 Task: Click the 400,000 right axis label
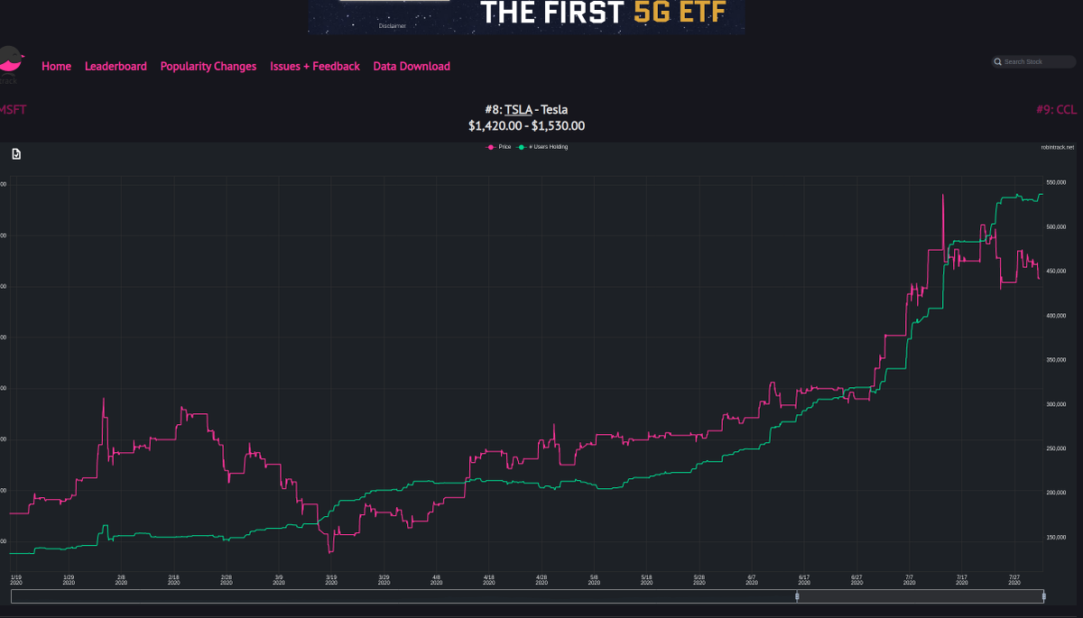click(1054, 316)
